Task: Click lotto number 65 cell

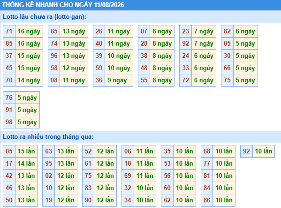Action: pyautogui.click(x=54, y=31)
